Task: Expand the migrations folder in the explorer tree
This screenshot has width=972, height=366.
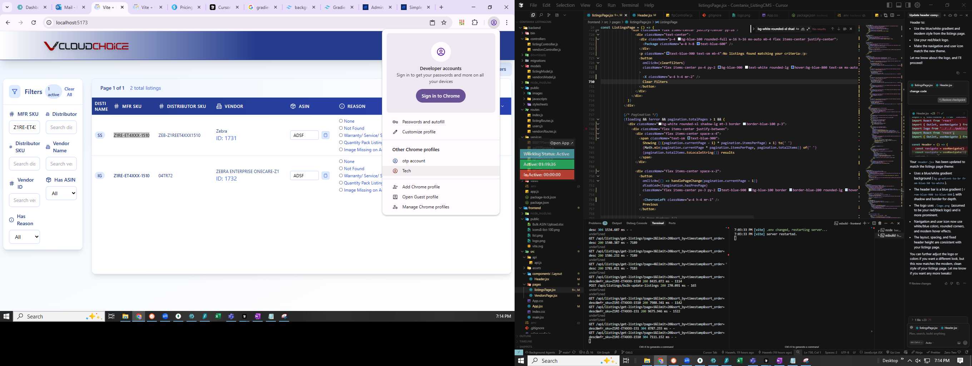Action: (x=522, y=60)
